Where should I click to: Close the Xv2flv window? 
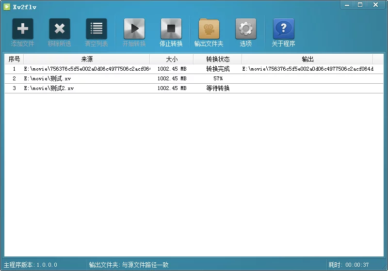point(375,5)
